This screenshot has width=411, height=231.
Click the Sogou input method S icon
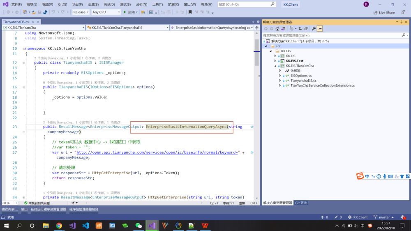(x=360, y=176)
